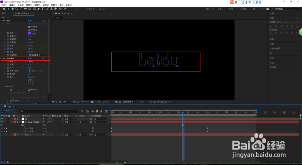
Task: Expand layer 1 '01' properties arrow
Action: tap(12, 119)
